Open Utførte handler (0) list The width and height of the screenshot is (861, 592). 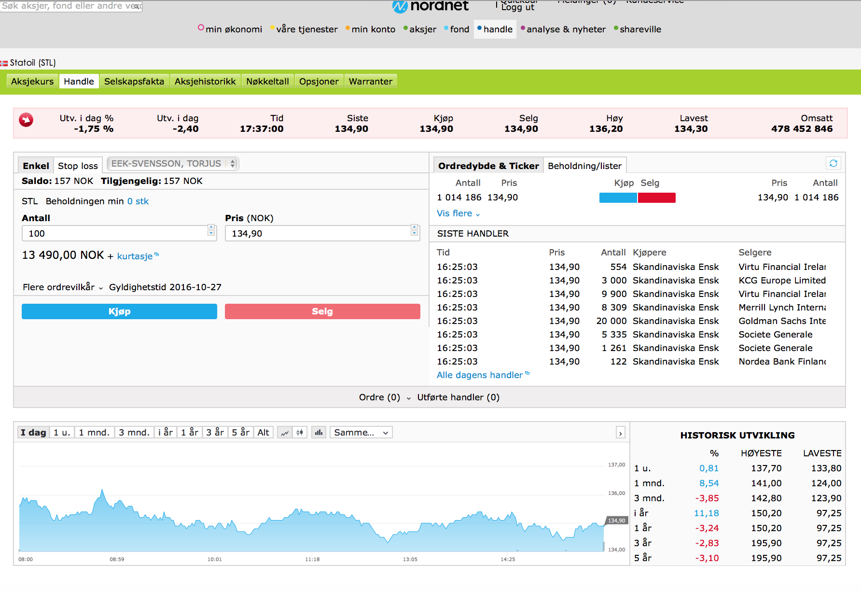coord(458,397)
